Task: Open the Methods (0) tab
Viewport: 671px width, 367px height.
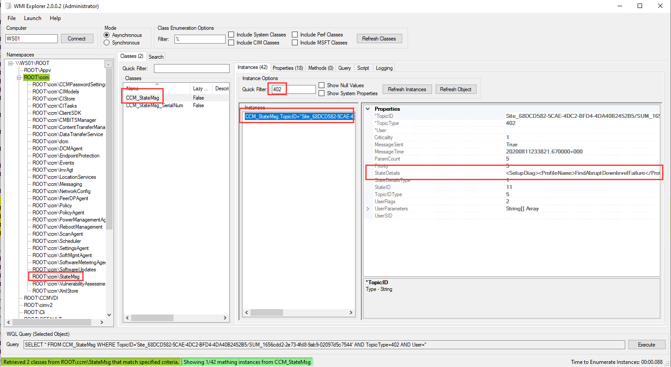Action: tap(321, 68)
